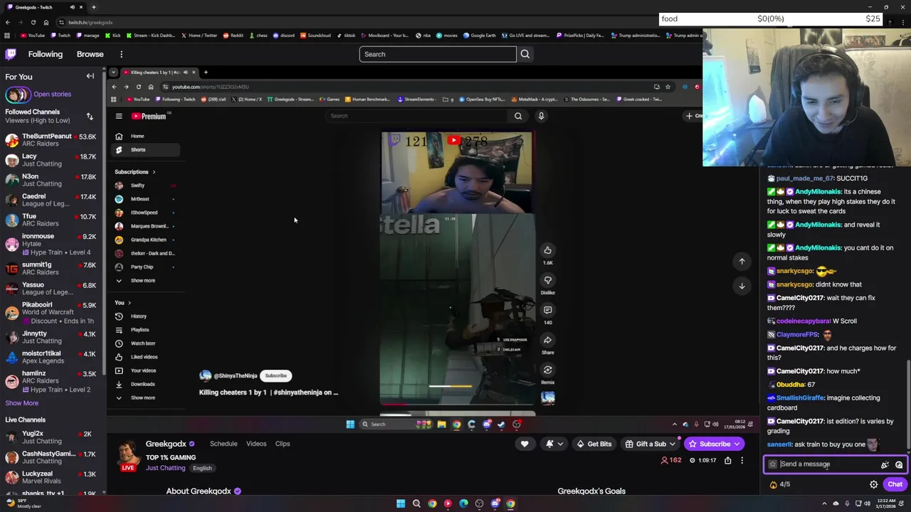Remix the YouTube short
This screenshot has height=512, width=911.
coord(547,370)
